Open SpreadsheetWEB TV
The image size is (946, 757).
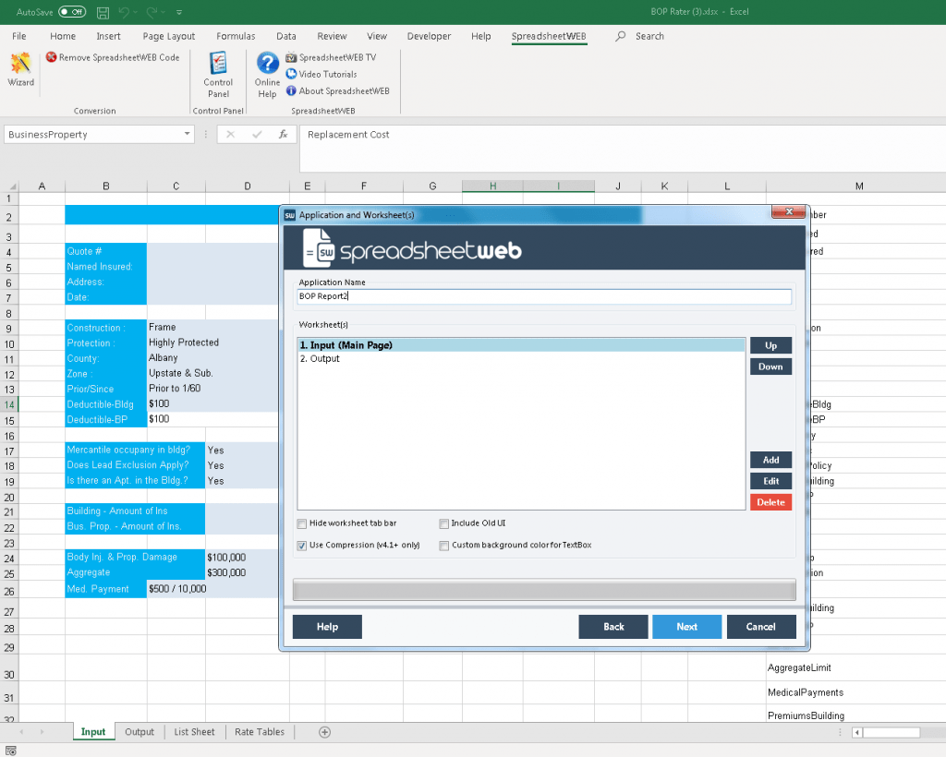click(x=331, y=57)
